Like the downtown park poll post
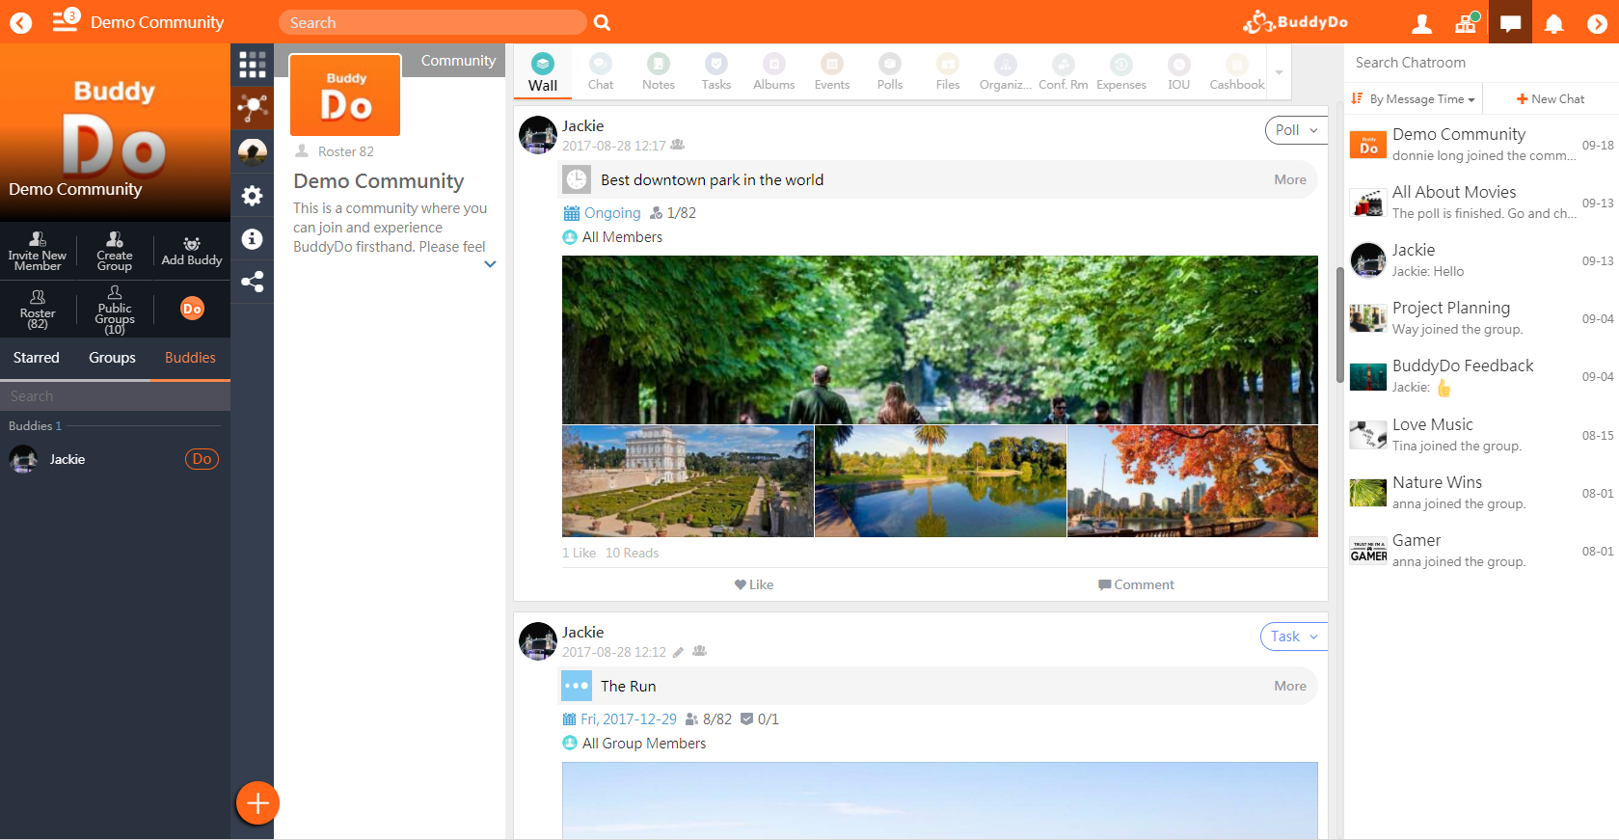This screenshot has width=1619, height=840. (754, 584)
